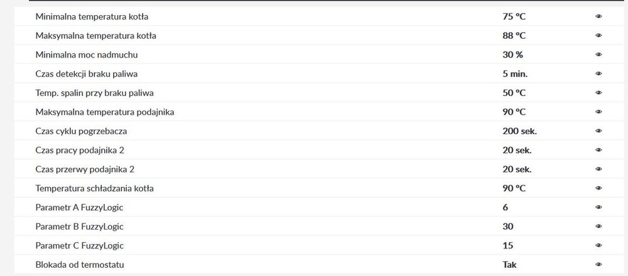This screenshot has width=628, height=276.
Task: Click the 75 °C minimum boiler temperature value
Action: click(x=514, y=16)
